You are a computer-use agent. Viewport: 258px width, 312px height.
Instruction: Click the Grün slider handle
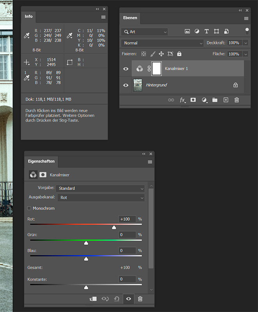pyautogui.click(x=86, y=243)
